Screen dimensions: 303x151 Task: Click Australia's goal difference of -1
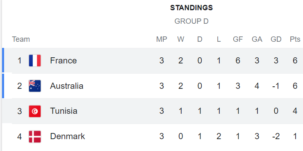(x=276, y=86)
